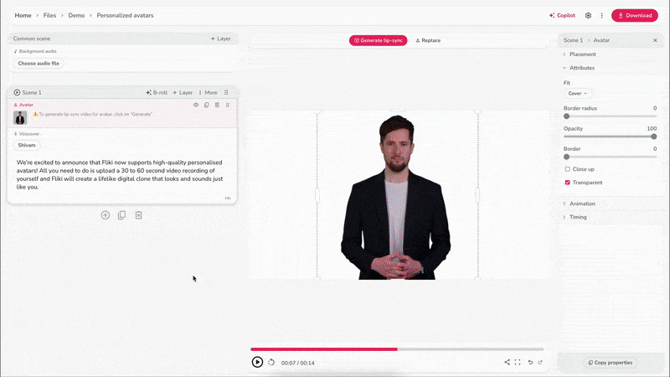Delete the Avatar layer using trash icon
The height and width of the screenshot is (377, 670).
[x=217, y=105]
